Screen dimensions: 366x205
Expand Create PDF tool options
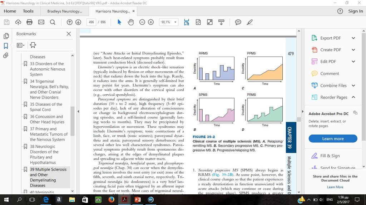click(x=353, y=50)
